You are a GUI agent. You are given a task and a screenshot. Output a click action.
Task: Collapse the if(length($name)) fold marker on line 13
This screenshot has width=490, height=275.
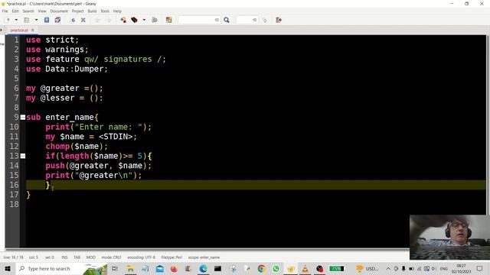(23, 156)
